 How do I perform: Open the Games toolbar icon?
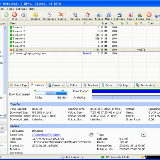(130, 16)
